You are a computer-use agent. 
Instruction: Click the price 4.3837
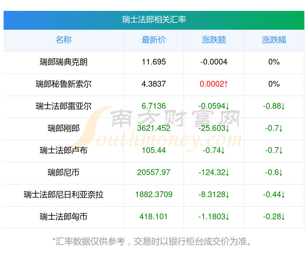click(154, 84)
